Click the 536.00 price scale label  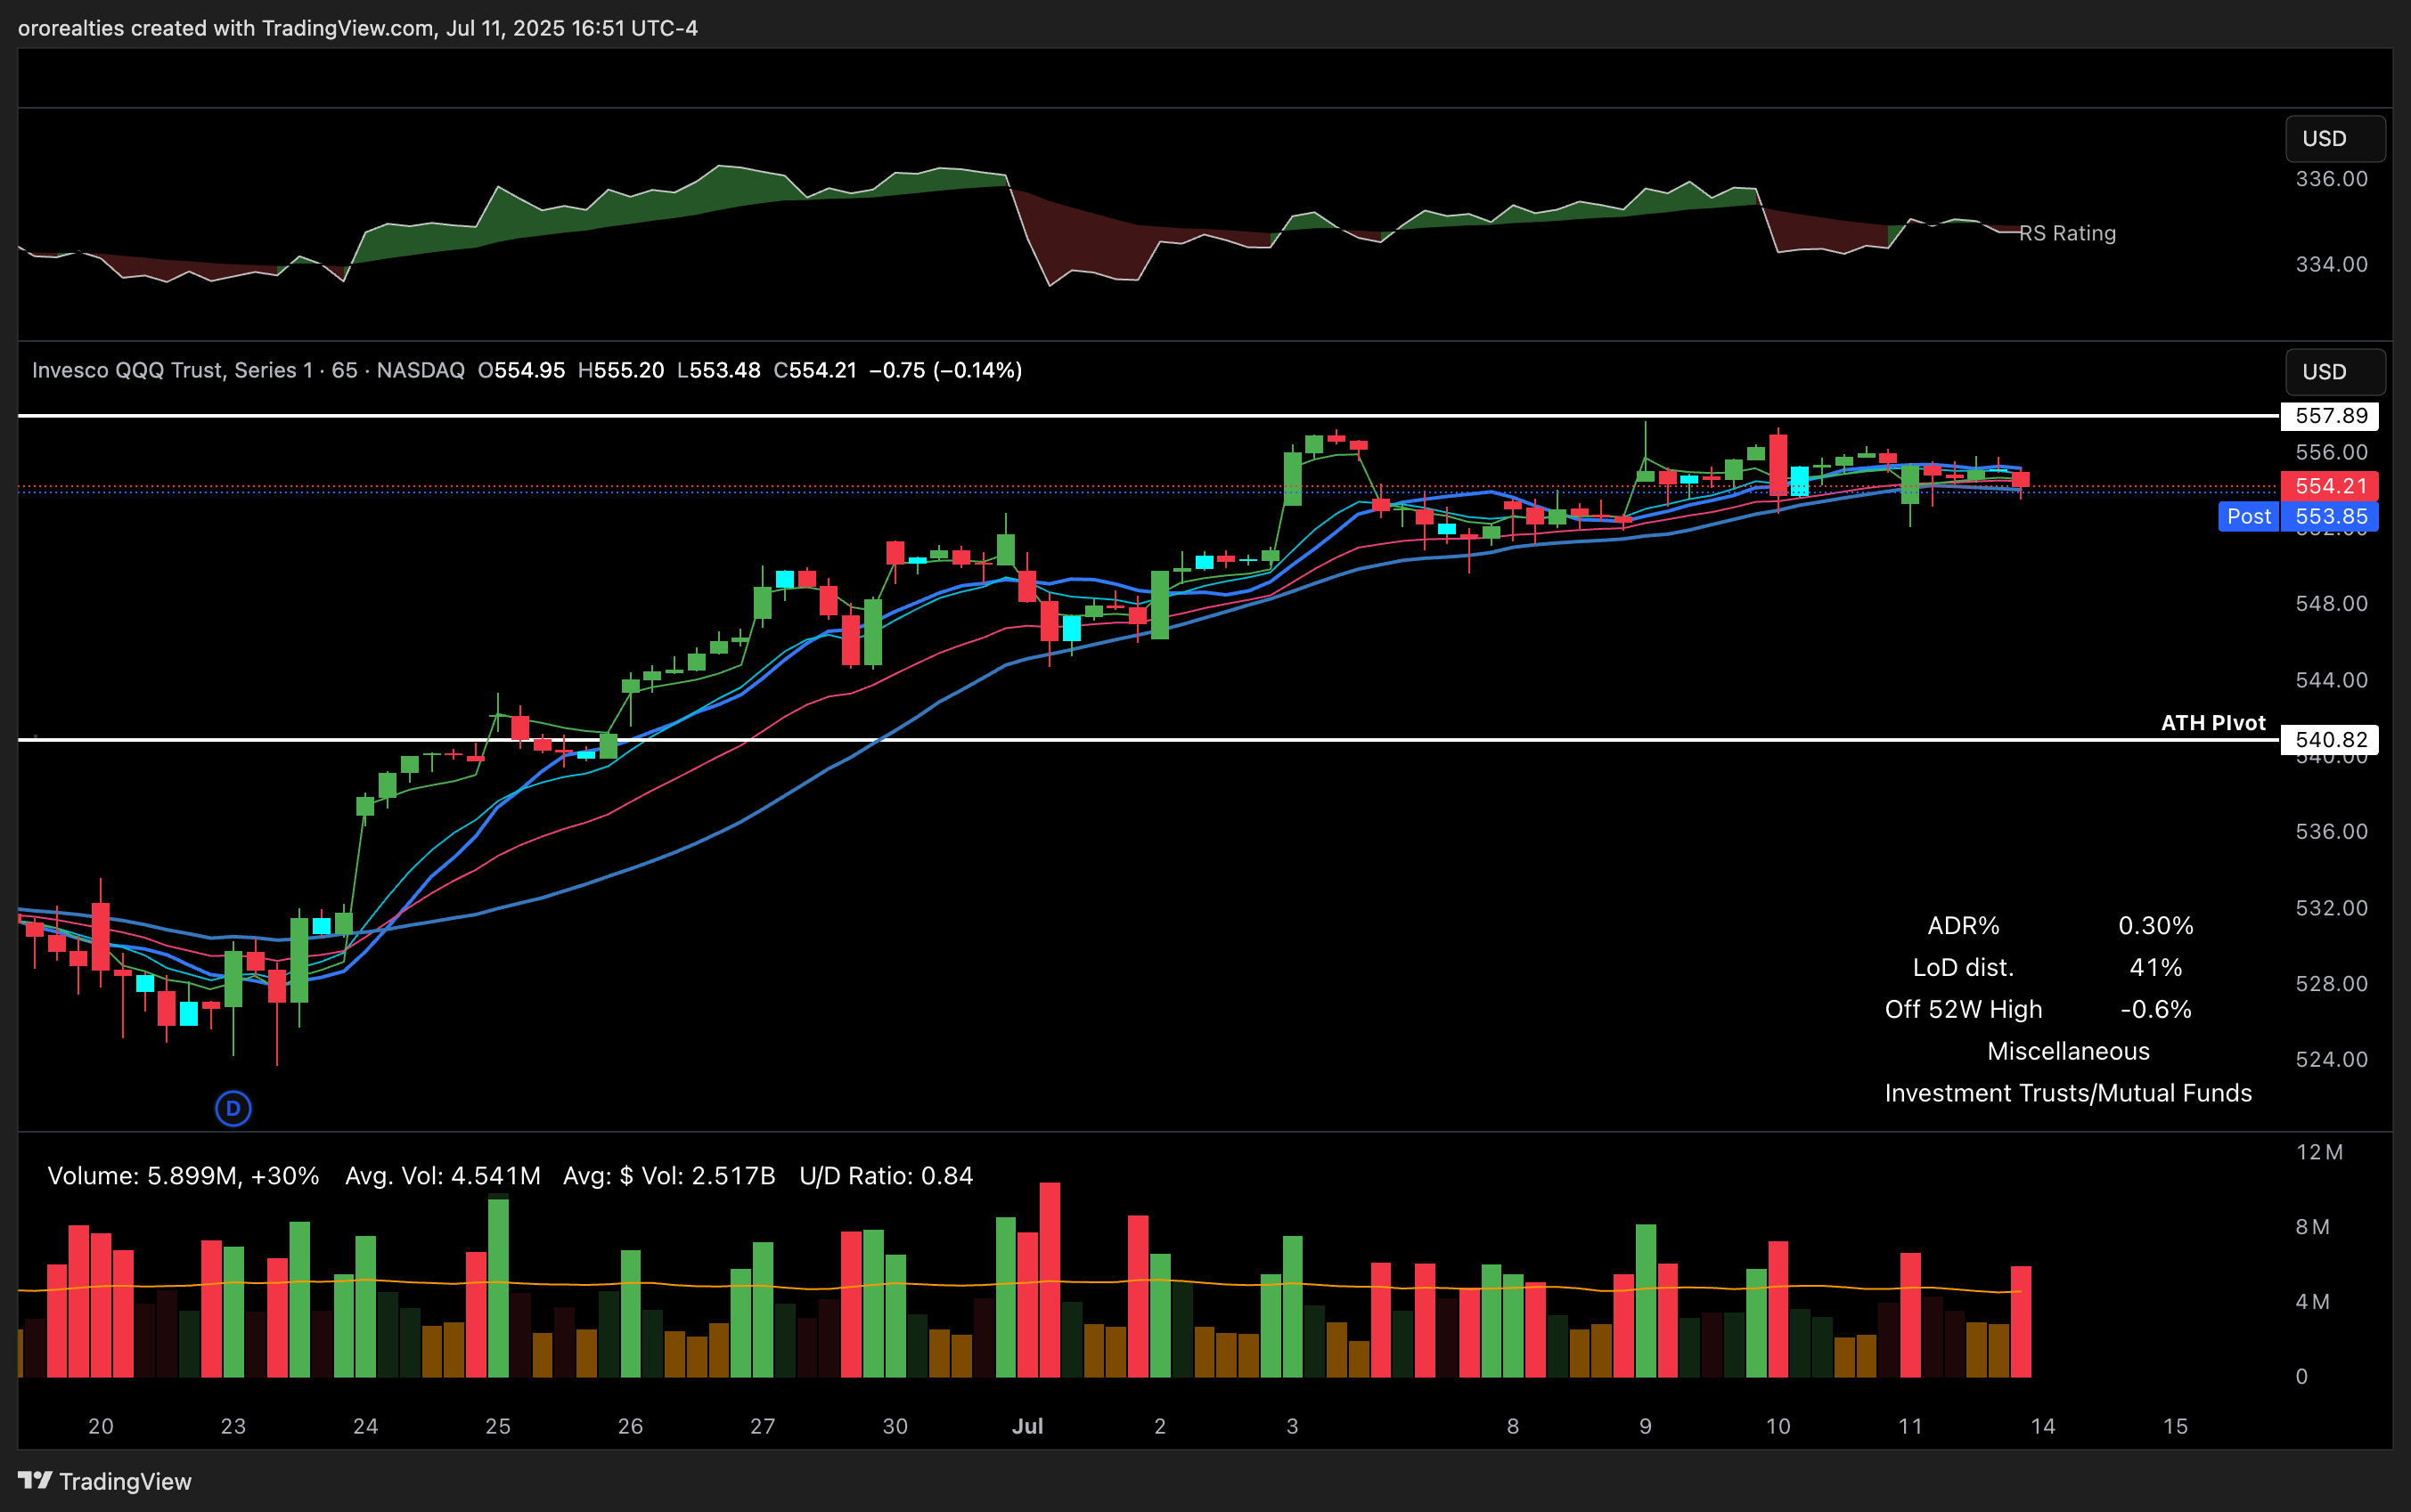pyautogui.click(x=2332, y=832)
